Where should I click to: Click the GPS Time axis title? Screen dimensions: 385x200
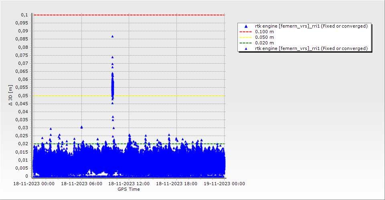tap(129, 189)
